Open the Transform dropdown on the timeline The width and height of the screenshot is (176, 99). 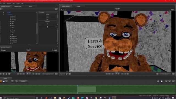click(23, 81)
